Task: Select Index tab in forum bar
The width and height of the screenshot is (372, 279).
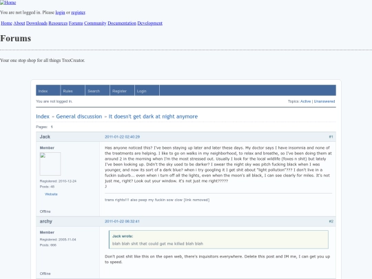Action: 48,90
